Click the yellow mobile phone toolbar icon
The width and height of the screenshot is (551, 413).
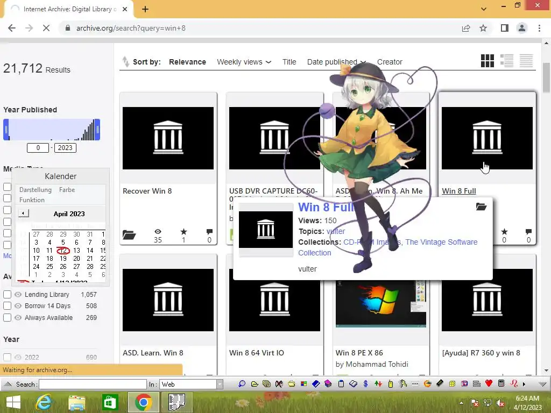tap(391, 384)
